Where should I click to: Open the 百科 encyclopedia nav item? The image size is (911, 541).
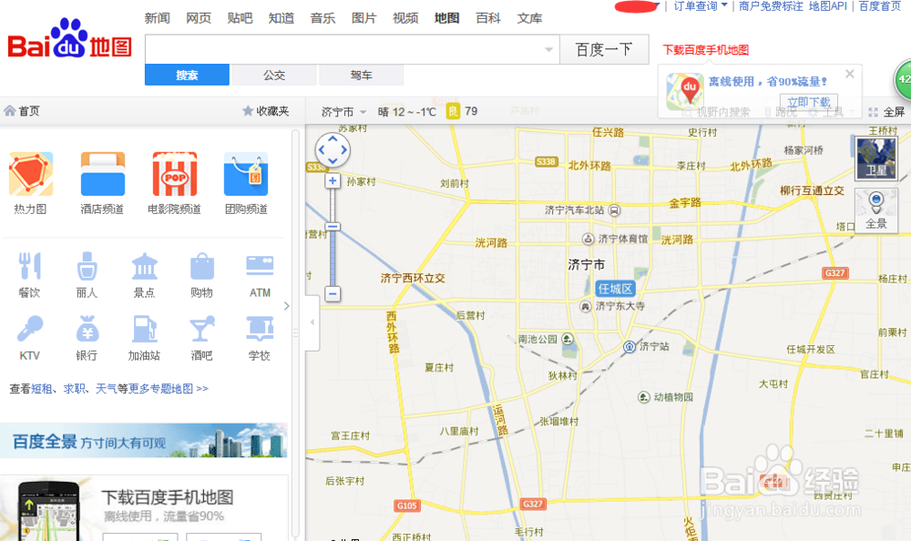[x=488, y=18]
